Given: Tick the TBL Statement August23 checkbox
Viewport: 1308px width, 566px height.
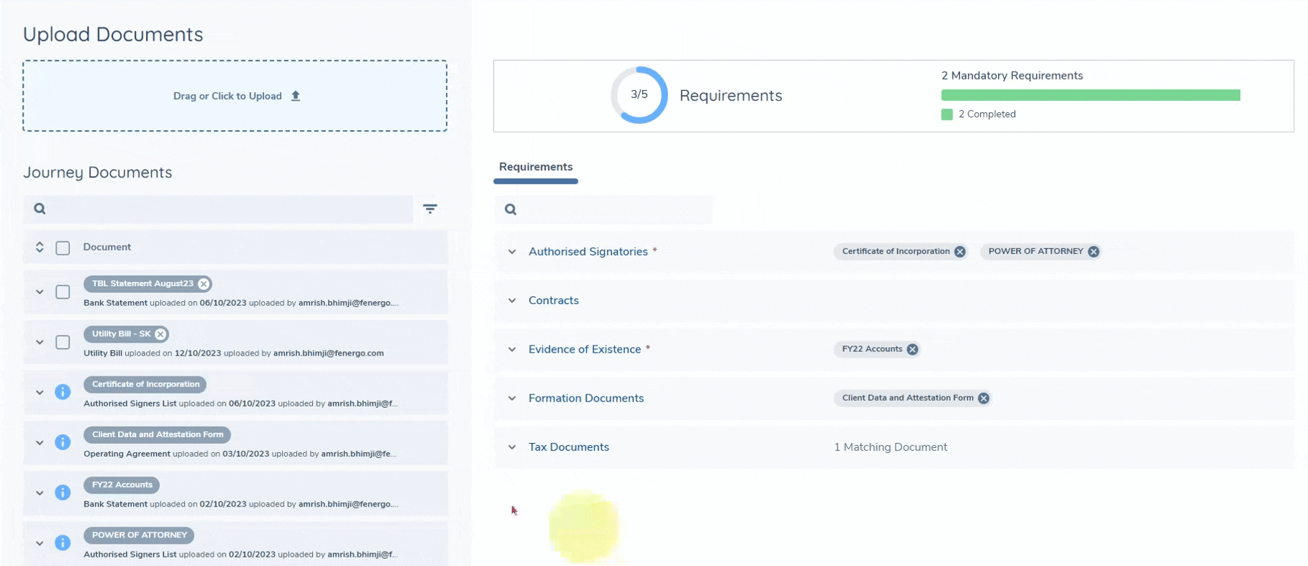Looking at the screenshot, I should [63, 292].
